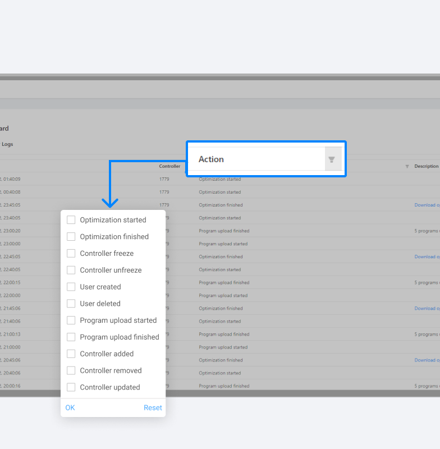Tick the Program upload started checkbox

[x=71, y=320]
